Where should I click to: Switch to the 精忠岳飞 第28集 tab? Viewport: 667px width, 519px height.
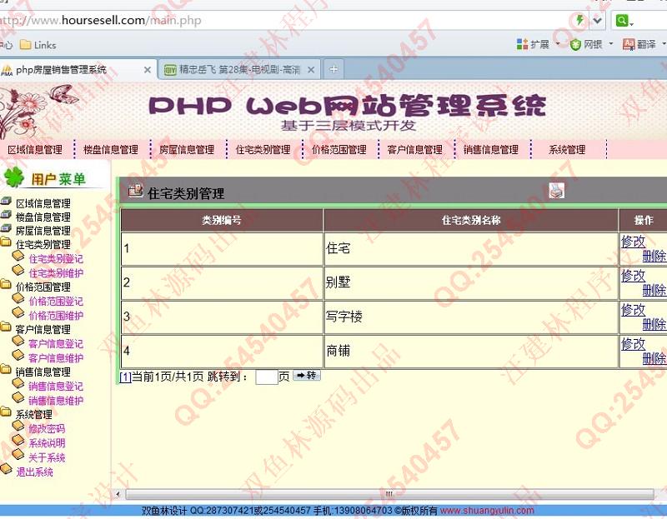239,70
